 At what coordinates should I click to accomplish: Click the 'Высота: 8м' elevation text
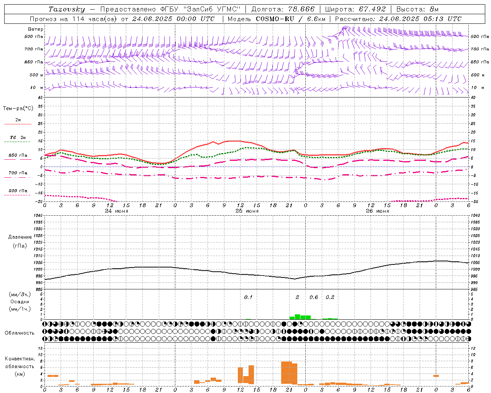[417, 9]
